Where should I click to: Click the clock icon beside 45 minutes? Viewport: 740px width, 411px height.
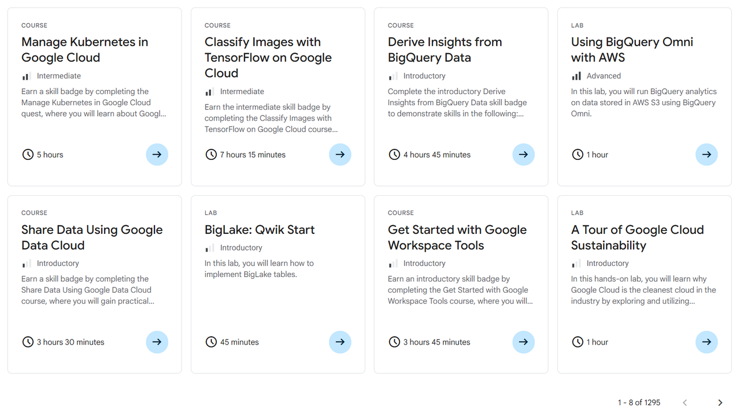pyautogui.click(x=211, y=342)
